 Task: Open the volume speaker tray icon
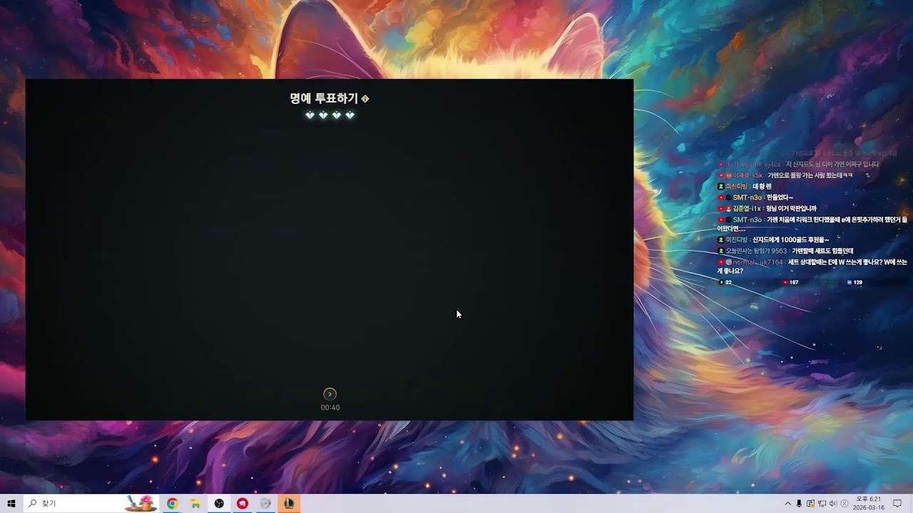833,504
